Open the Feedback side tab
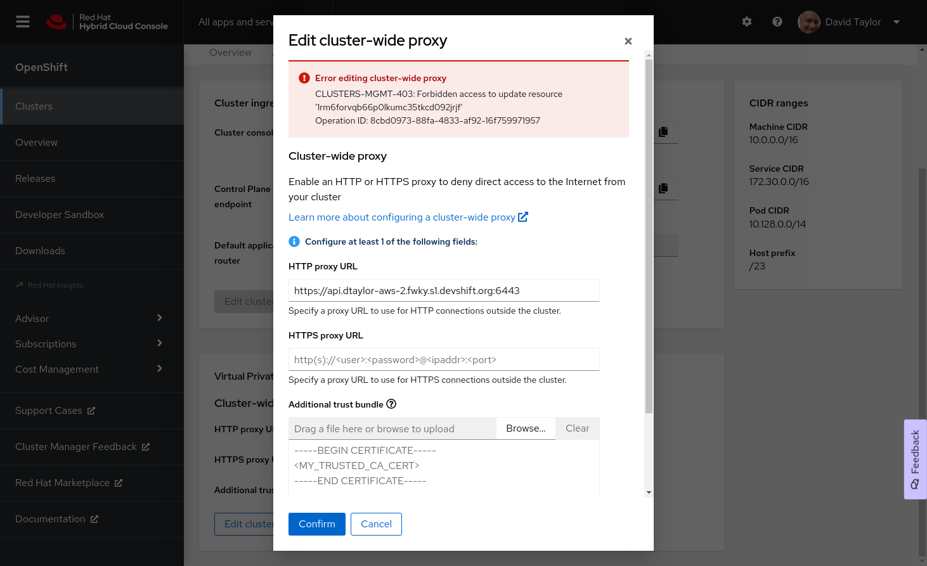 [x=915, y=459]
